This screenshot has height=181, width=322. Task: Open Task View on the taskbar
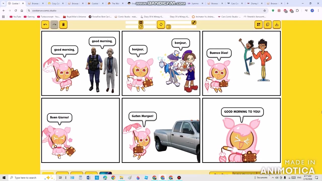[x=60, y=178]
